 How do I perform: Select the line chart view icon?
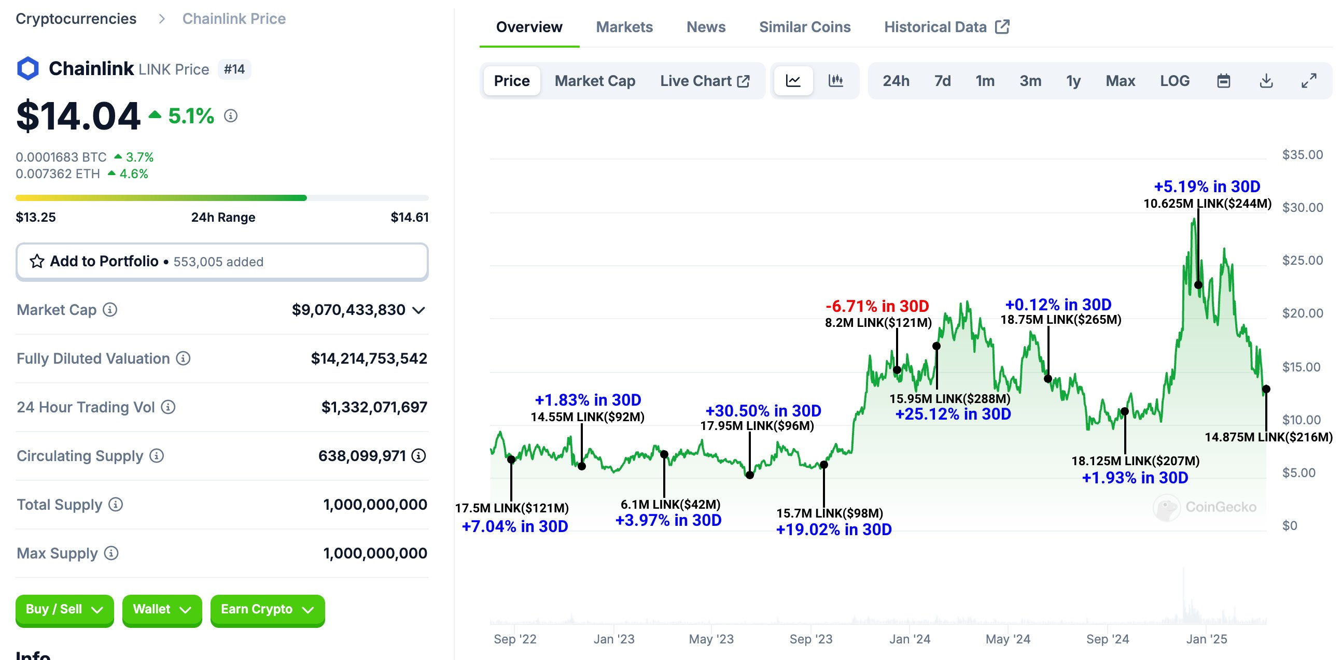(x=793, y=81)
